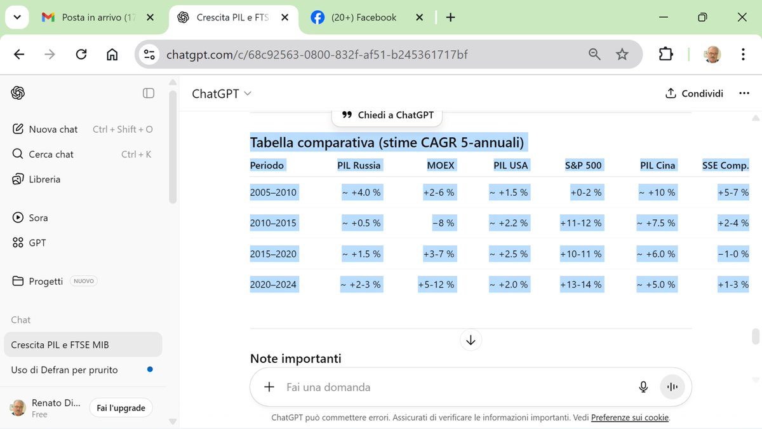Click the 2015–2020 period cell
This screenshot has height=429, width=762.
point(273,254)
